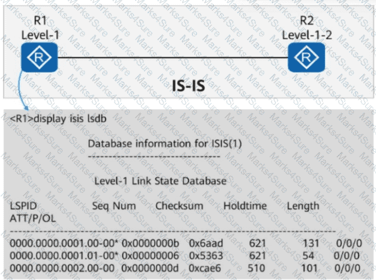Click the IS-IS title text

click(x=188, y=86)
